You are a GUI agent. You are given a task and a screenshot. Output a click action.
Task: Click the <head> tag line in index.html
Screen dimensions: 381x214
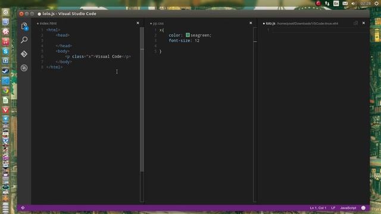point(63,35)
